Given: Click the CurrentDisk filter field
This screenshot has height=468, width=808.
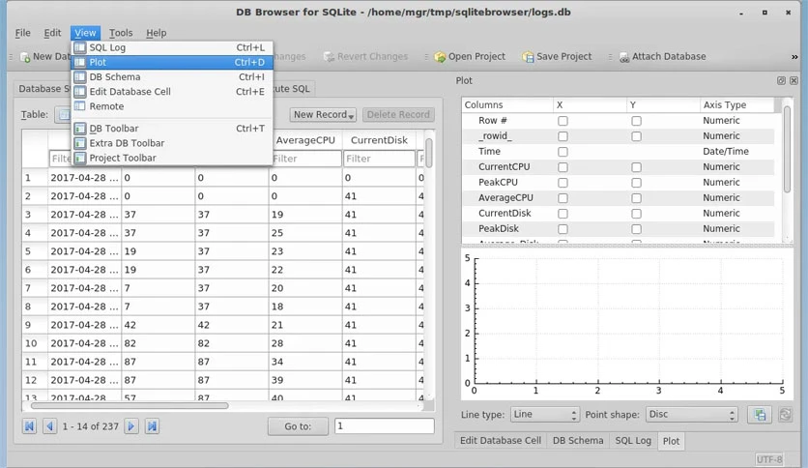Looking at the screenshot, I should tap(379, 159).
